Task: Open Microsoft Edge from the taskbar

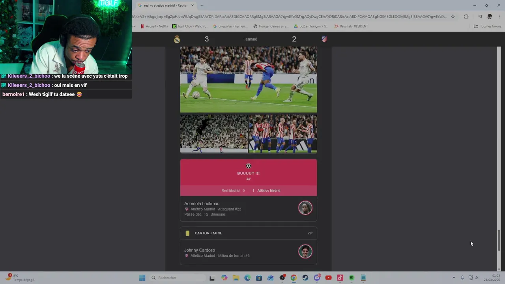Action: pyautogui.click(x=247, y=278)
